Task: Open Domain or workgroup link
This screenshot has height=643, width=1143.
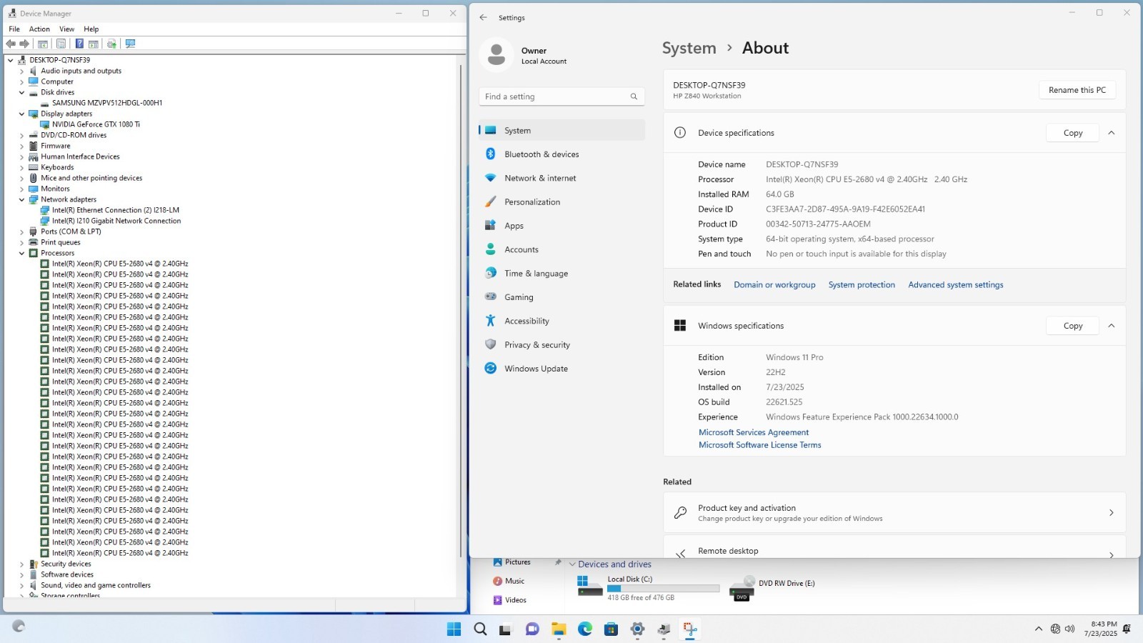Action: pyautogui.click(x=774, y=284)
